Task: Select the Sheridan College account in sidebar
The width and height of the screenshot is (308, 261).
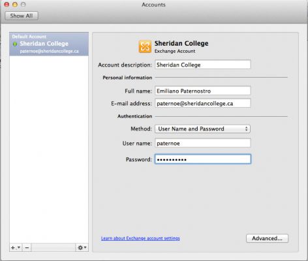Action: [x=49, y=44]
